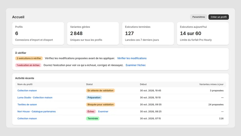241x136 pixels.
Task: Click the 'À vérifier' section heading
Action: click(20, 53)
